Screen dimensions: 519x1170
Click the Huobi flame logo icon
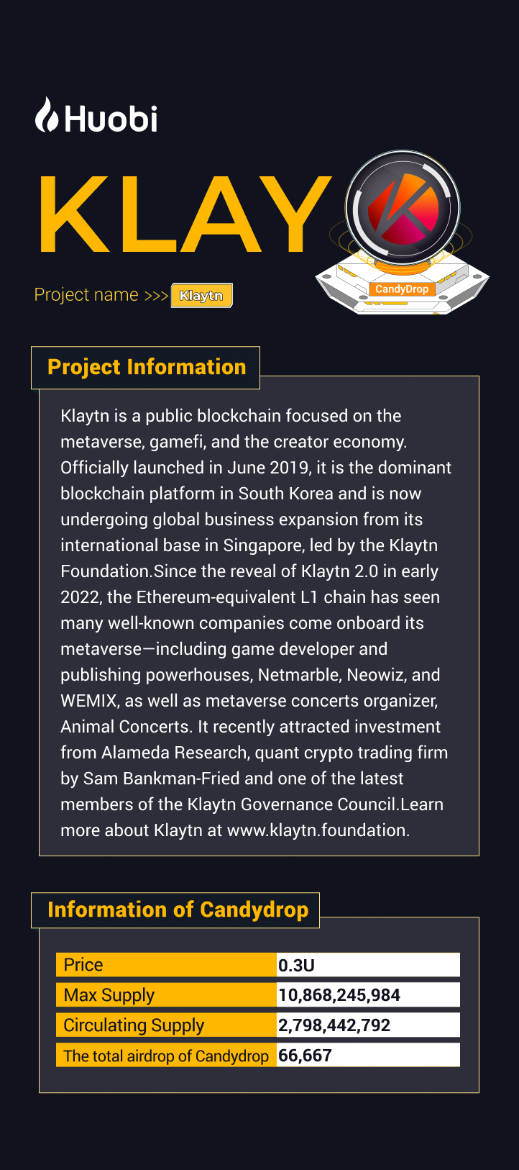point(46,115)
